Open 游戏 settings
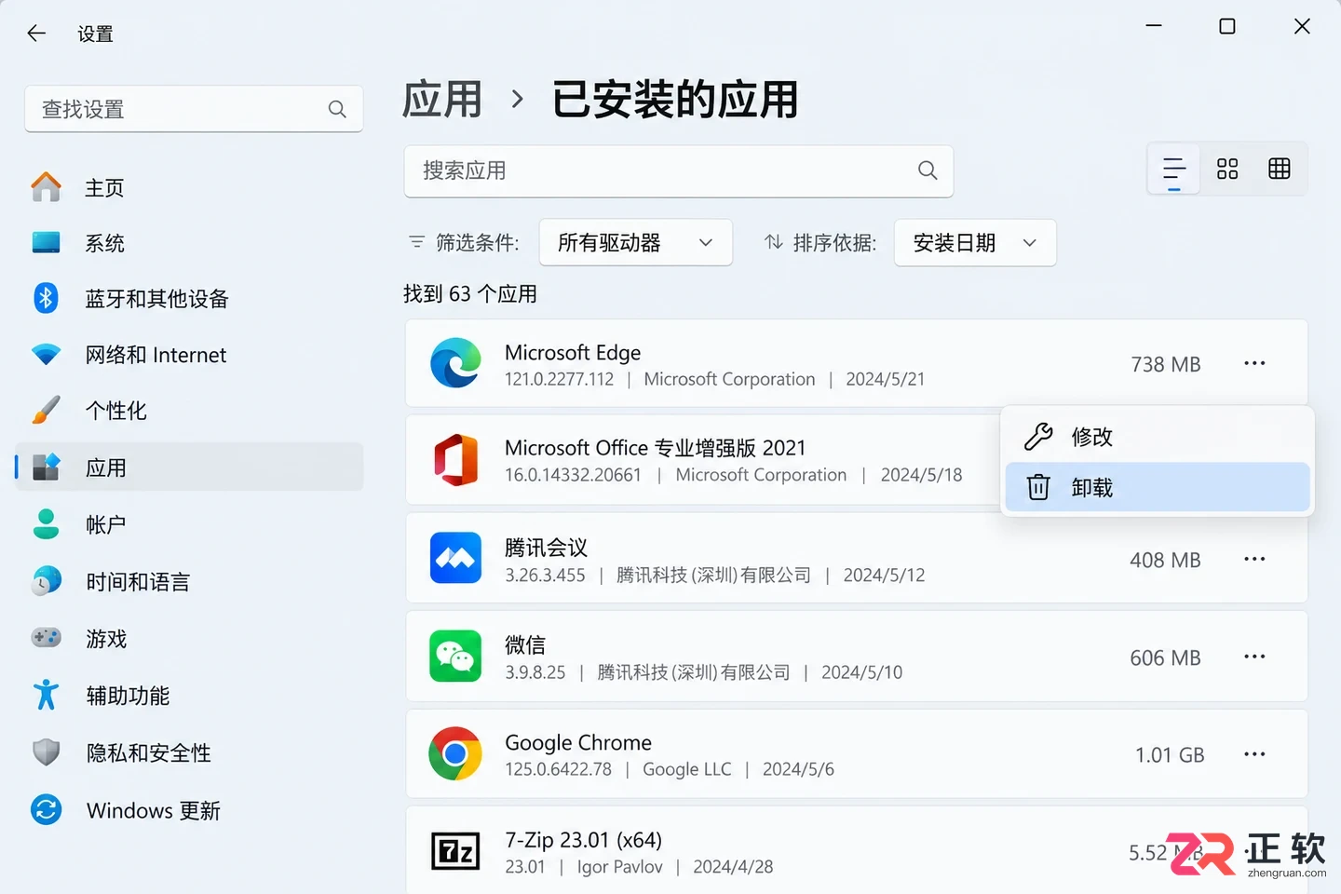 (190, 639)
